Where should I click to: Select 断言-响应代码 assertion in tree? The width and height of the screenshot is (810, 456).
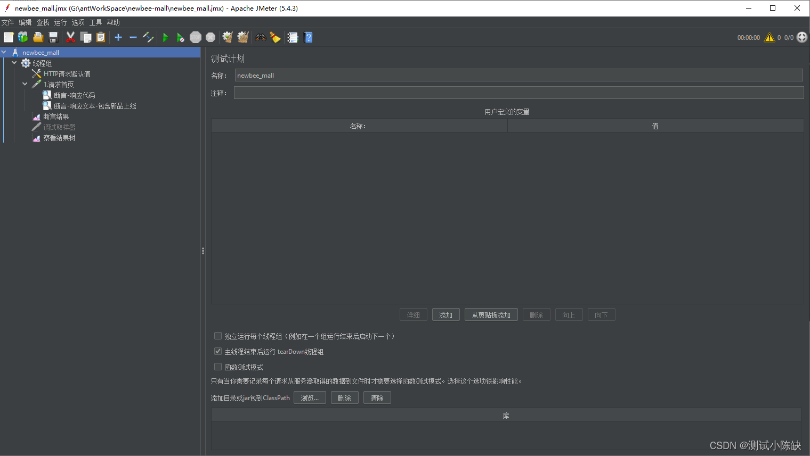coord(74,95)
